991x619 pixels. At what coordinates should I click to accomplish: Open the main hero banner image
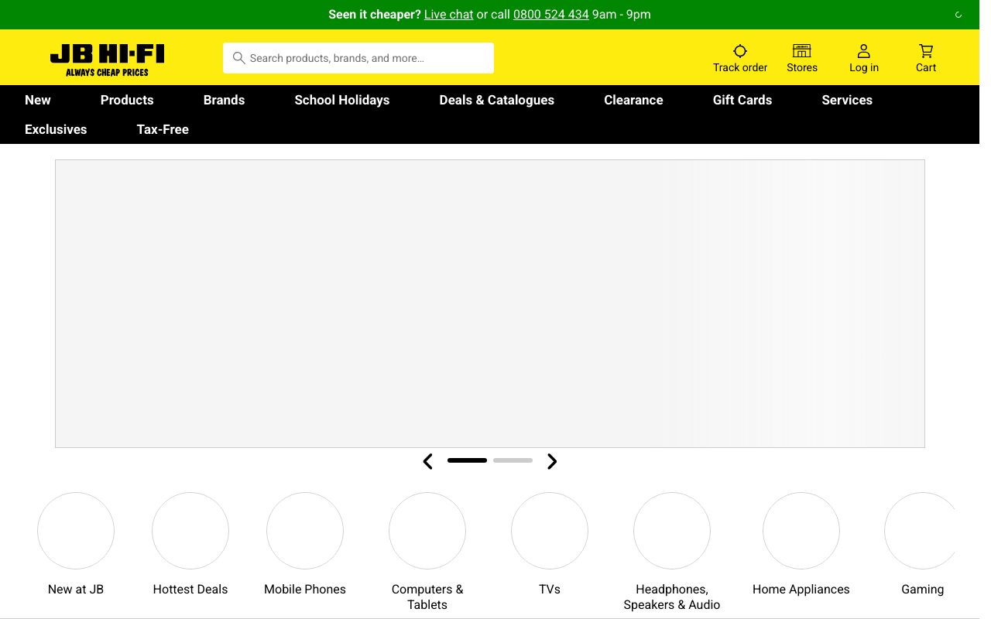(490, 303)
